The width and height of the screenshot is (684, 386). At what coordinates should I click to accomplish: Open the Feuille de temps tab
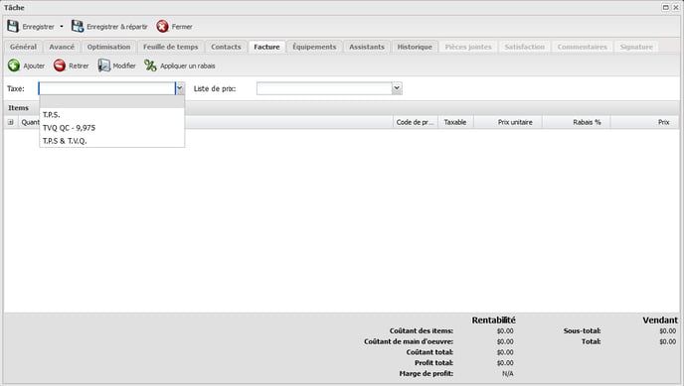(171, 47)
